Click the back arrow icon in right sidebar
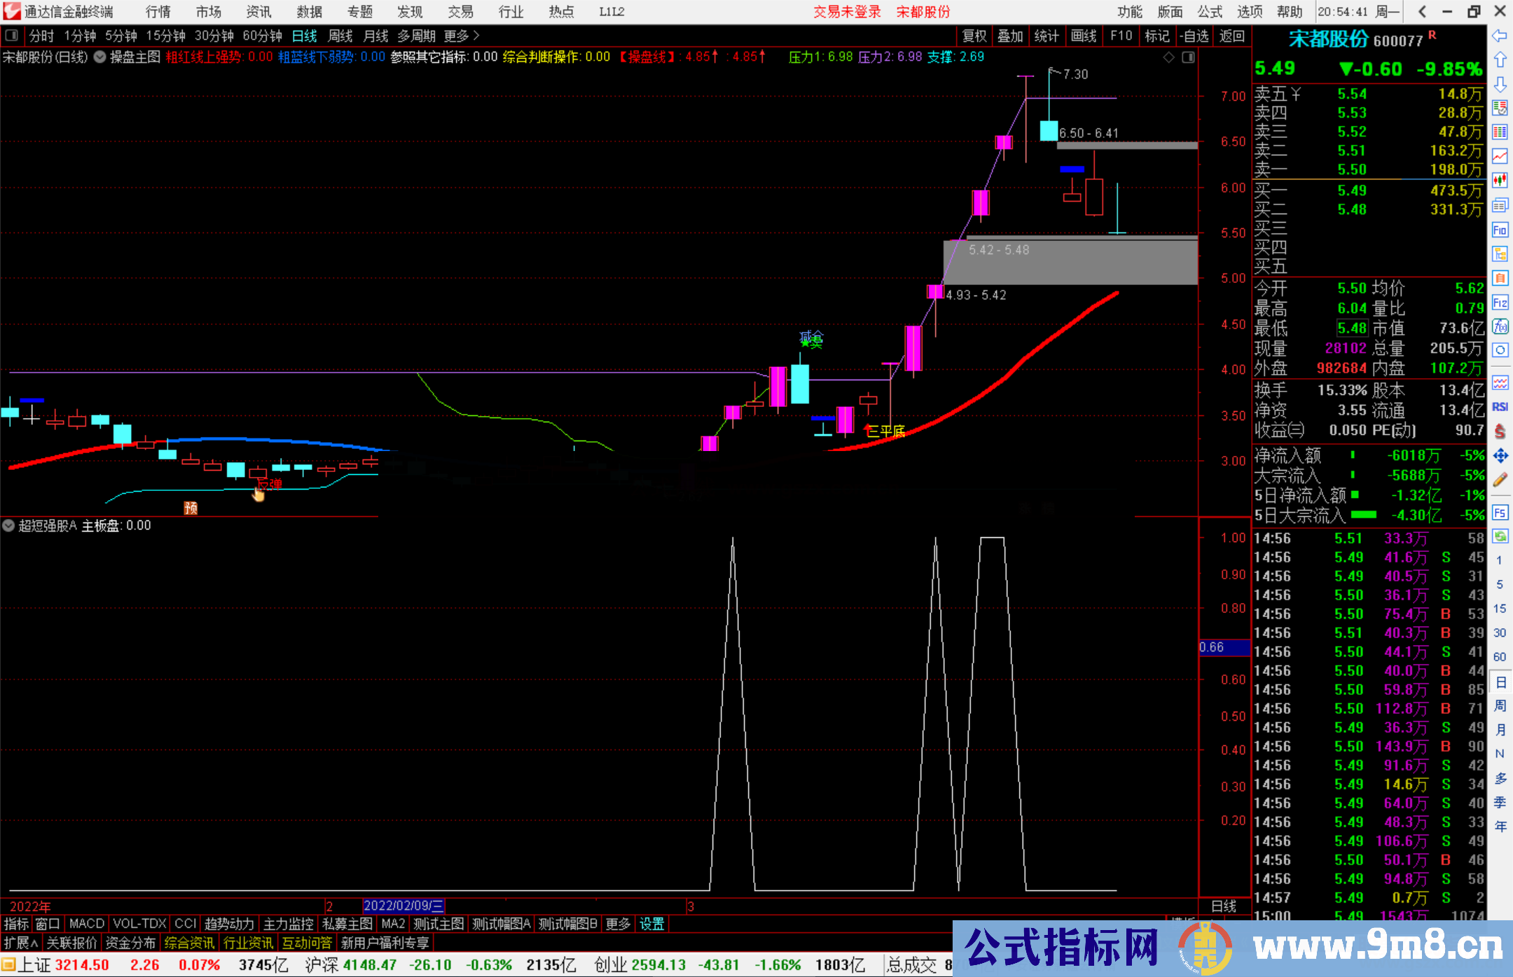 click(x=1500, y=36)
